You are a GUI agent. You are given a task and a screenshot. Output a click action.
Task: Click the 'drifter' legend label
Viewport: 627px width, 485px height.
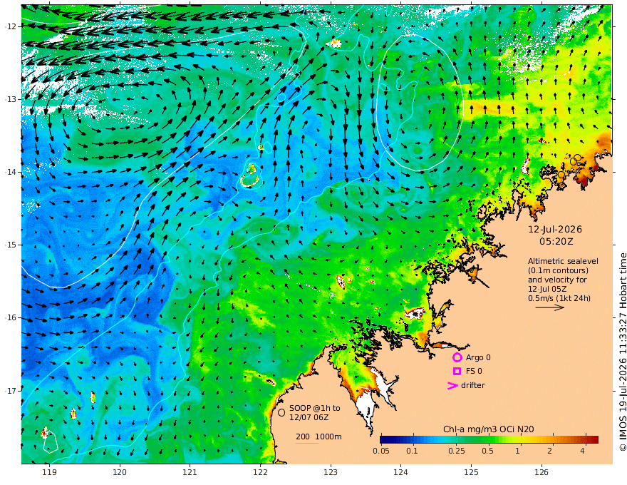click(x=473, y=385)
